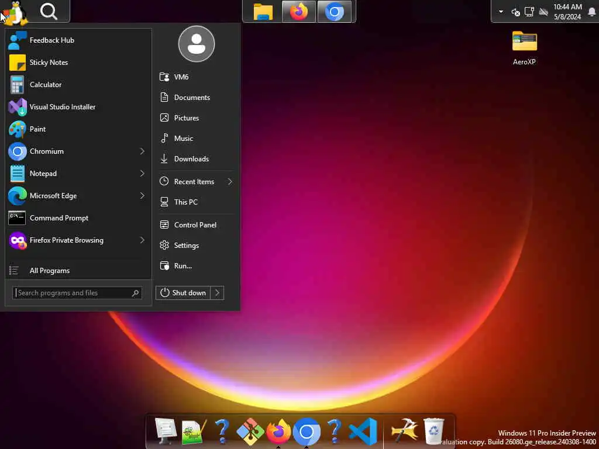Open the Run... dialog
599x449 pixels.
tap(196, 266)
